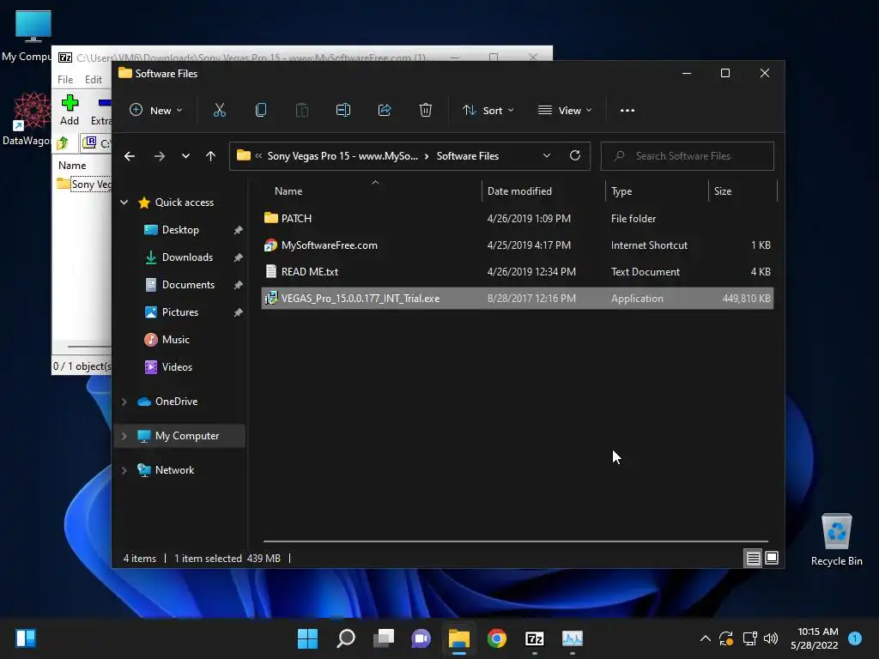
Task: Click the Delete trash icon
Action: [426, 111]
